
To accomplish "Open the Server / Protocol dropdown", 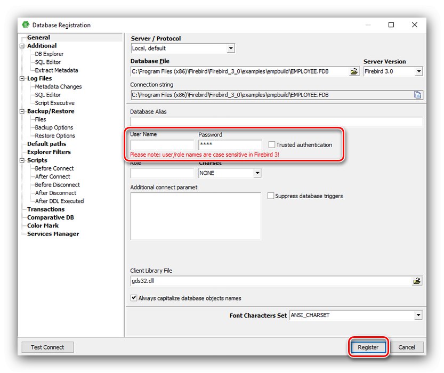I will click(x=231, y=48).
